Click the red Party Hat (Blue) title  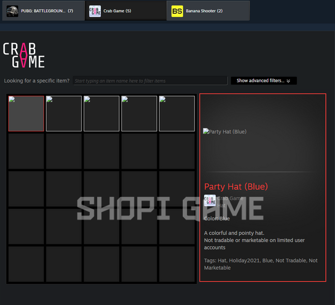236,187
